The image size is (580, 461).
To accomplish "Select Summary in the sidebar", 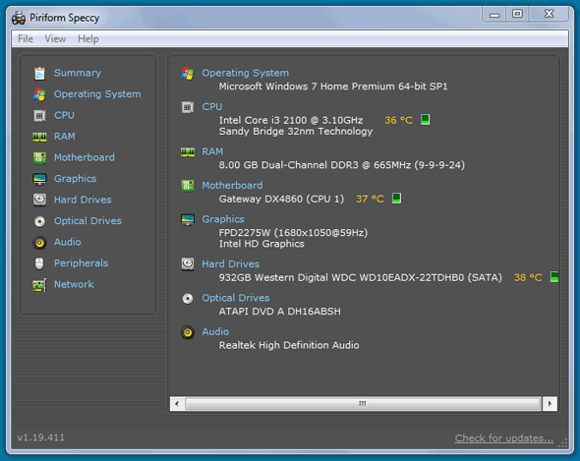I will tap(78, 73).
